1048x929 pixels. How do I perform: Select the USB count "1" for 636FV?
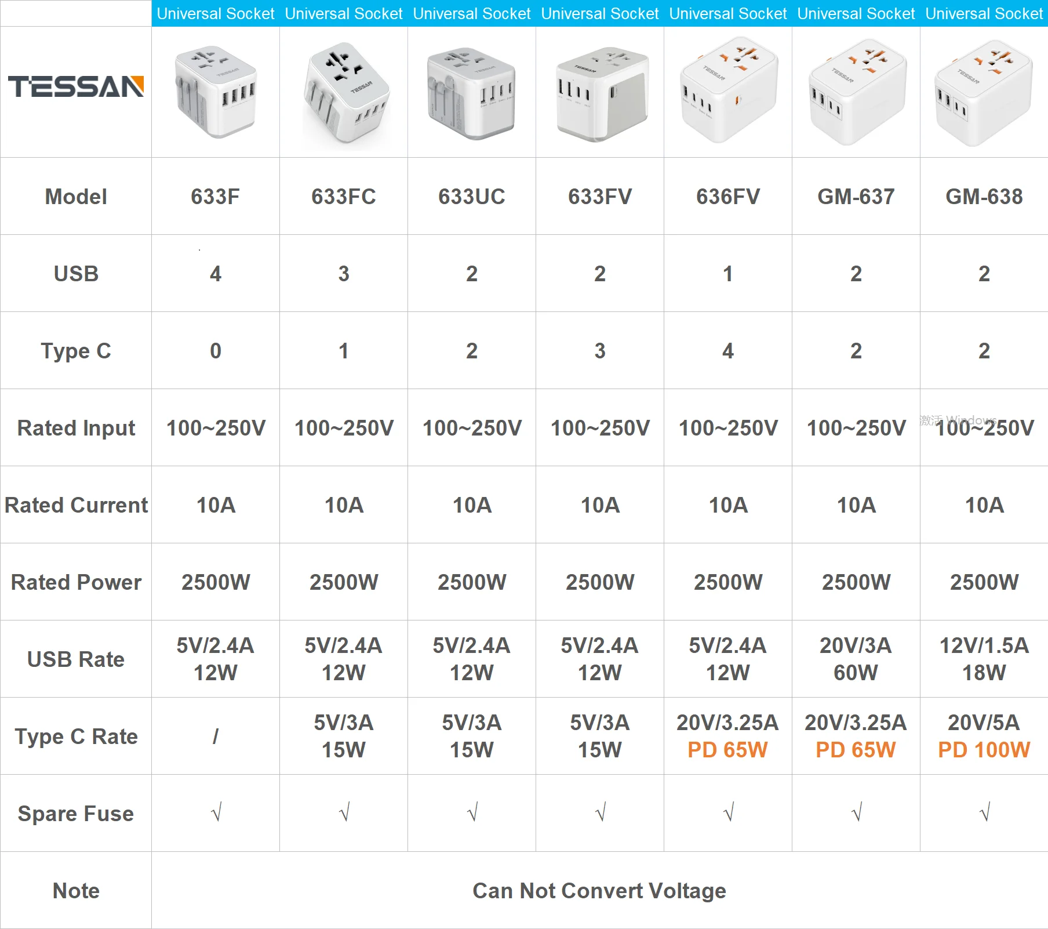coord(728,274)
